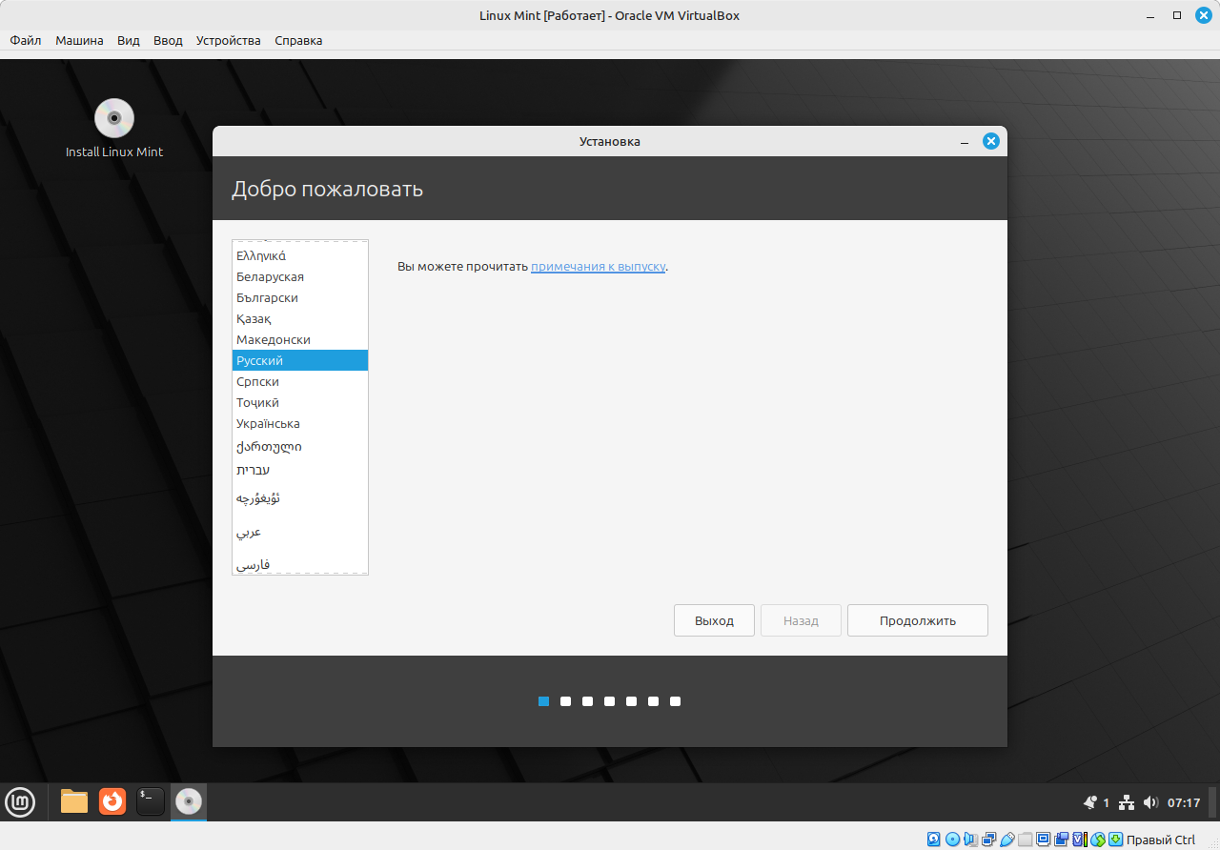The image size is (1220, 850).
Task: Click the VirtualBox mouse integration status icon
Action: click(1098, 840)
